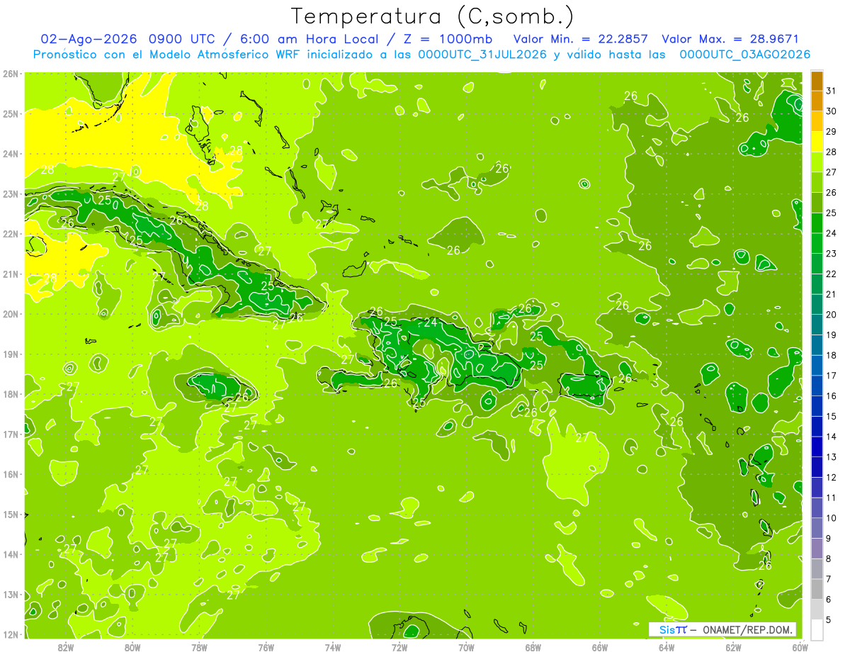Select the 22–23 green color bar swatch
850x657 pixels.
[x=817, y=263]
